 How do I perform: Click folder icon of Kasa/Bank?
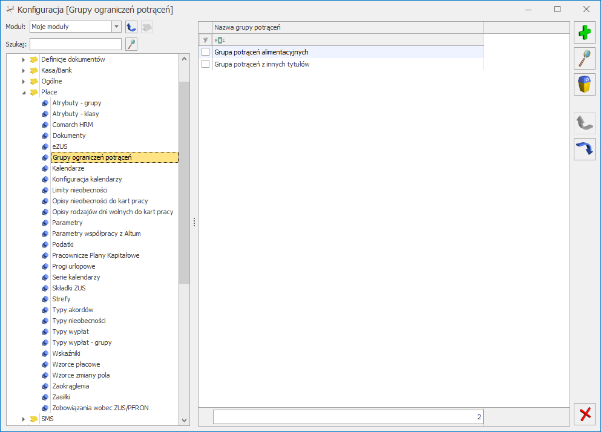(34, 71)
